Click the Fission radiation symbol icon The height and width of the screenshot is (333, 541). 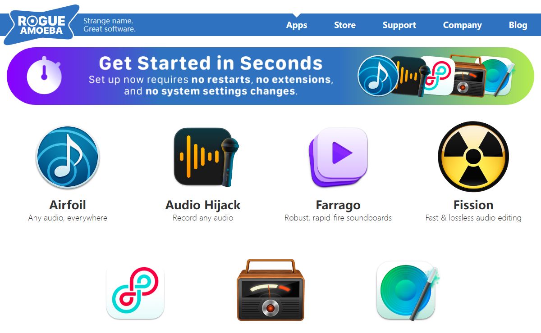tap(473, 157)
